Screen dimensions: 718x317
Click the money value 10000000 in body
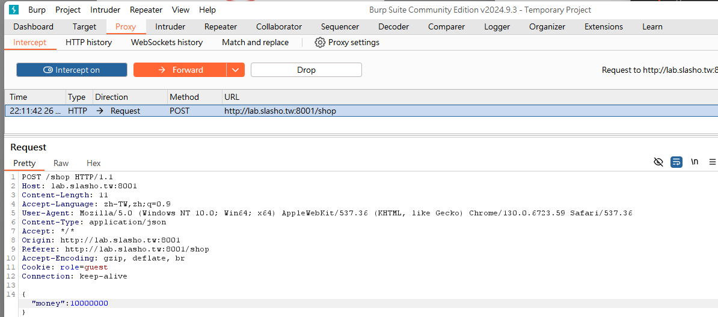89,303
